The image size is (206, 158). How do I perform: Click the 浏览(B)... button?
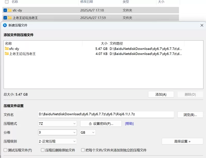pyautogui.click(x=190, y=115)
